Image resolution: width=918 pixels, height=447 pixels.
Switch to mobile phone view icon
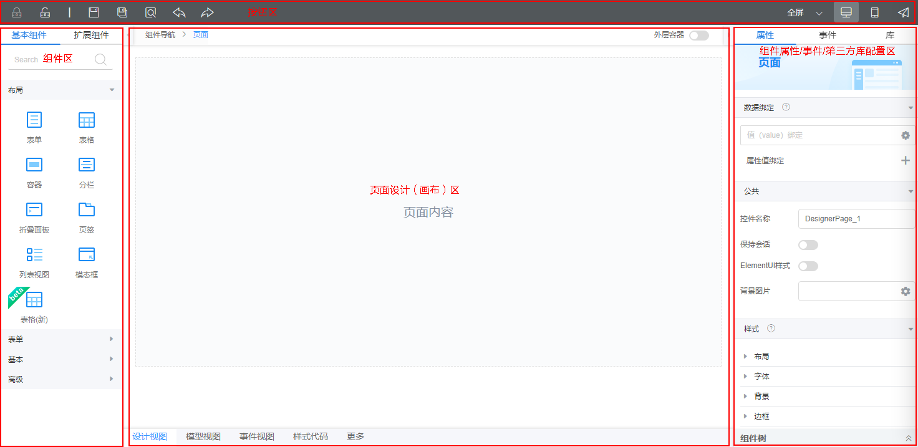[x=875, y=12]
